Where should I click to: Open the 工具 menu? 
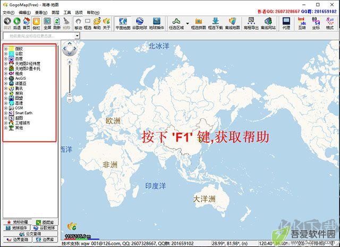67,13
